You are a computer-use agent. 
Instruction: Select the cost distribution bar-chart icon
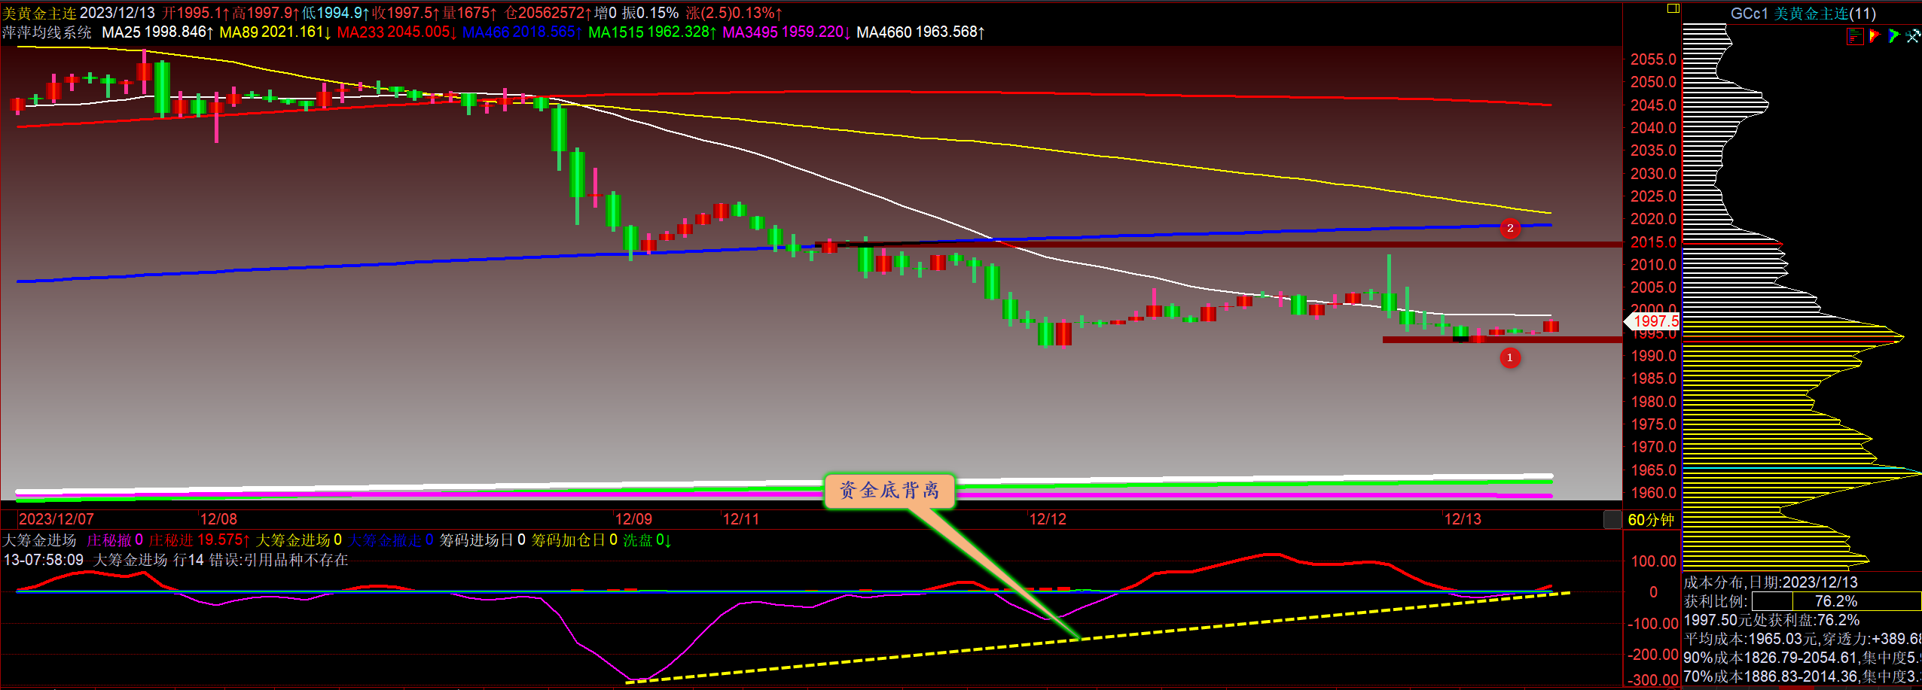click(1855, 36)
